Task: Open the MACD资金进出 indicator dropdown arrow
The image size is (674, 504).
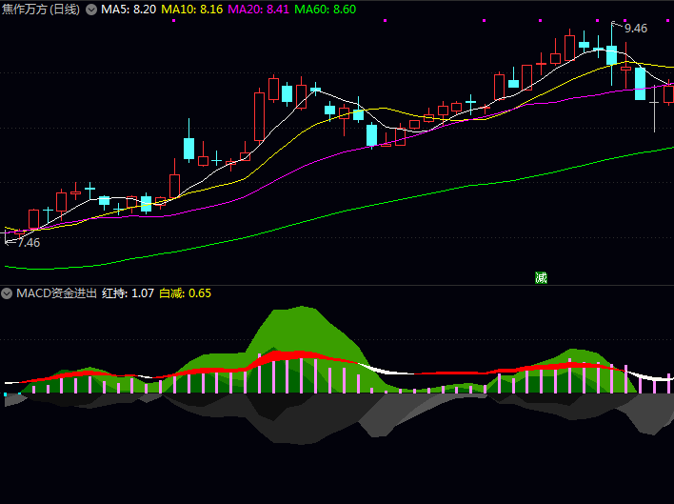Action: (x=7, y=293)
